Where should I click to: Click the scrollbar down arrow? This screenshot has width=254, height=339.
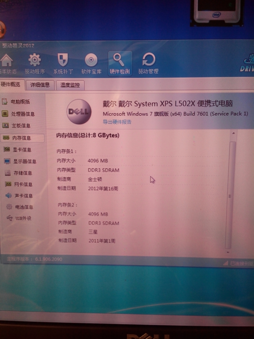pyautogui.click(x=228, y=252)
